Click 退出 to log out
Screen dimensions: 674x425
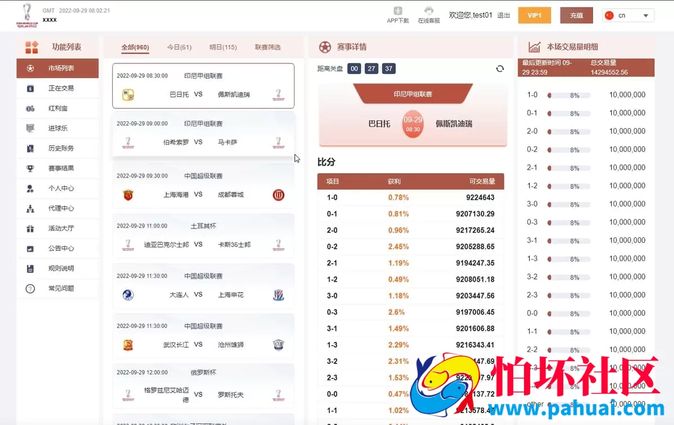click(x=503, y=15)
